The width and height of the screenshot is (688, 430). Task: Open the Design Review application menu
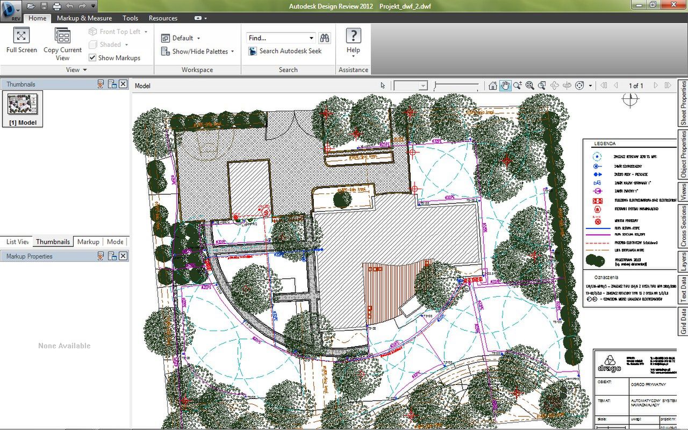click(x=11, y=10)
